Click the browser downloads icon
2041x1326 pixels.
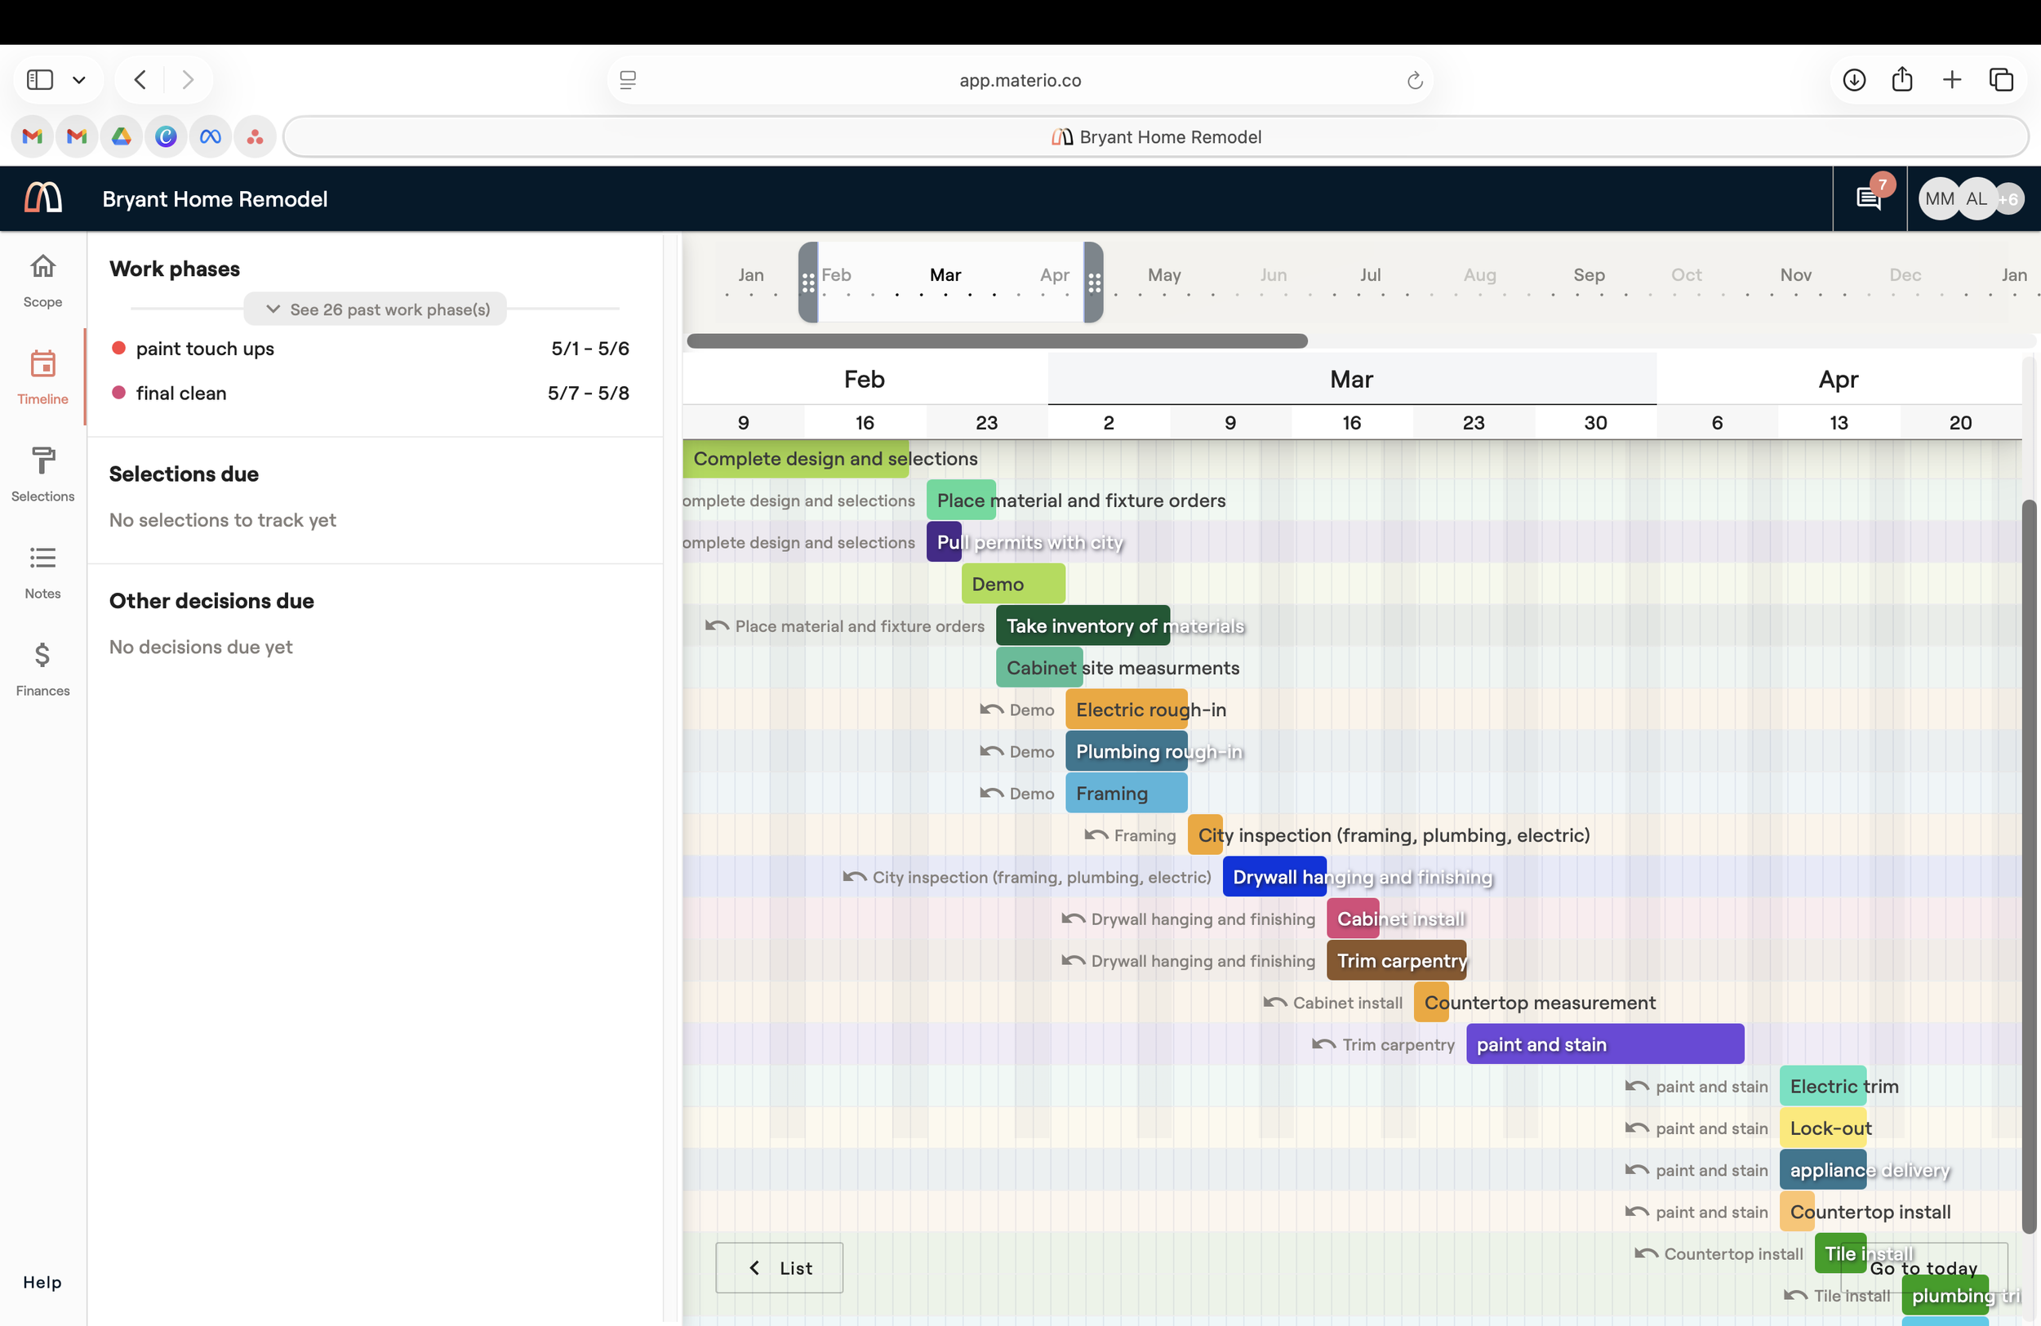click(1854, 80)
